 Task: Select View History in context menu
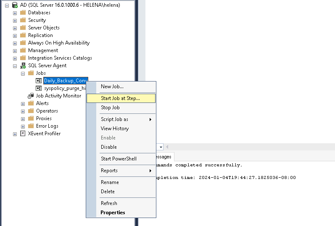(114, 129)
